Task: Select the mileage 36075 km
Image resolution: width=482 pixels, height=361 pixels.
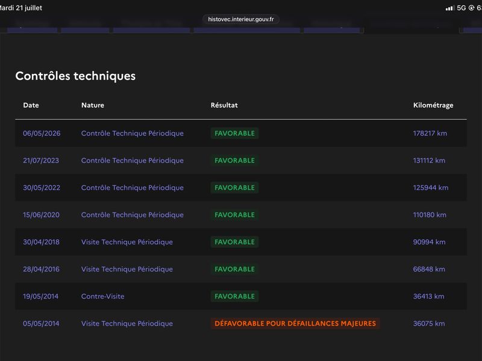Action: pos(429,324)
